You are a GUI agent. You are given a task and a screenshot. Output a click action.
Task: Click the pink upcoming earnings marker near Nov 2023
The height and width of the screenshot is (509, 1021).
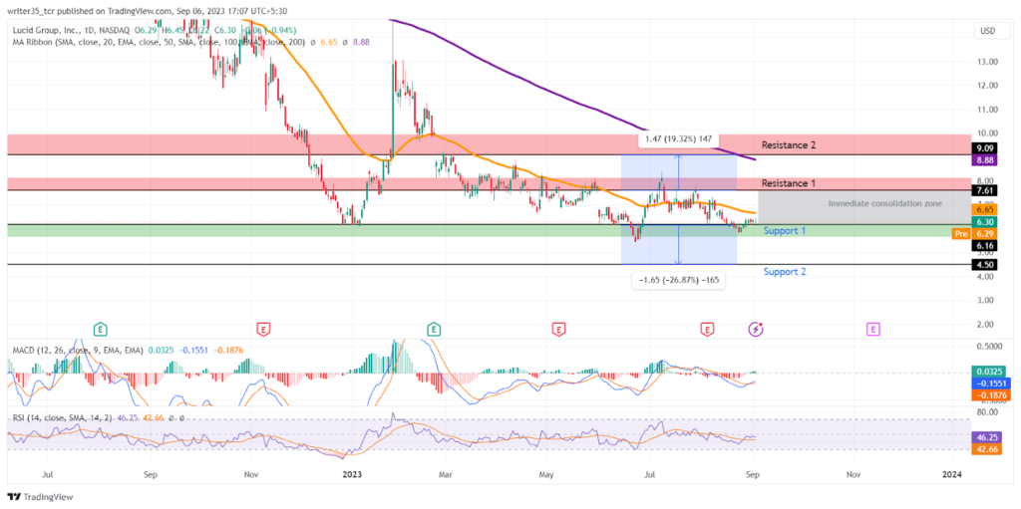pos(872,330)
